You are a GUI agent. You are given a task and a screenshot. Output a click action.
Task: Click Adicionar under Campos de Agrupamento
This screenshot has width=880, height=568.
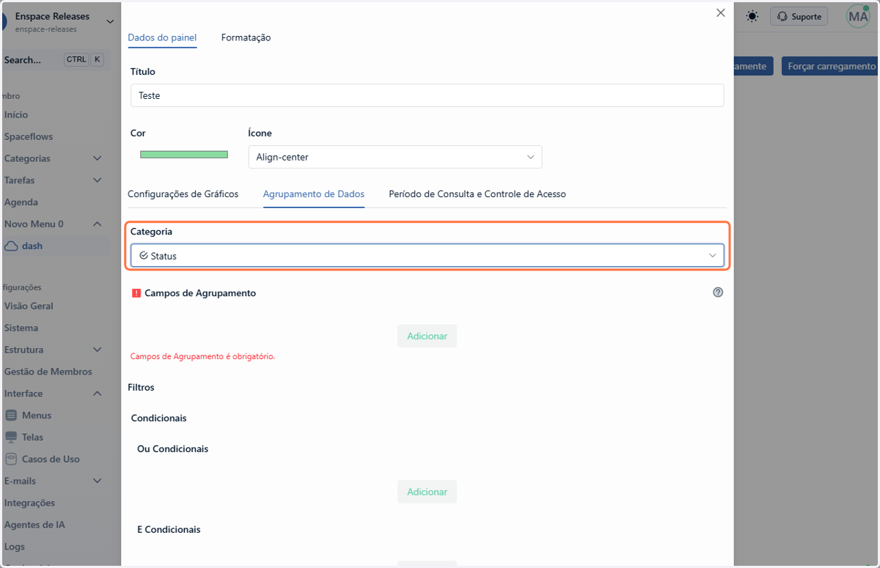click(427, 336)
